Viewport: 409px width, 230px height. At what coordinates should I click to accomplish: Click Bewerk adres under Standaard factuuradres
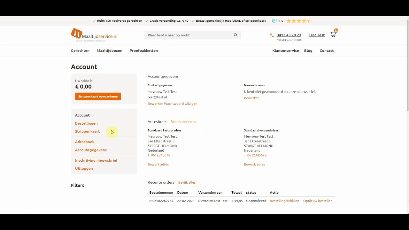pos(158,165)
